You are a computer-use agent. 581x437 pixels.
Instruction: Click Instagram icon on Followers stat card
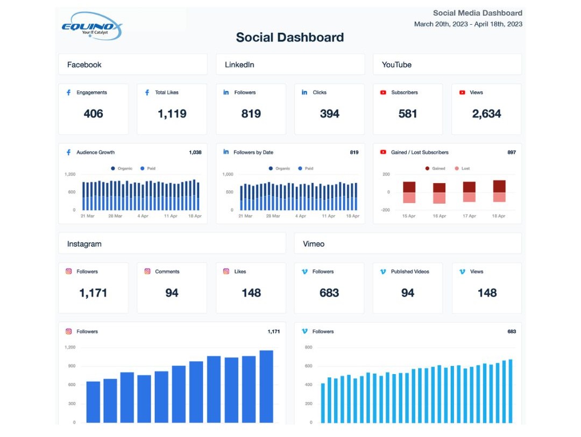(68, 271)
